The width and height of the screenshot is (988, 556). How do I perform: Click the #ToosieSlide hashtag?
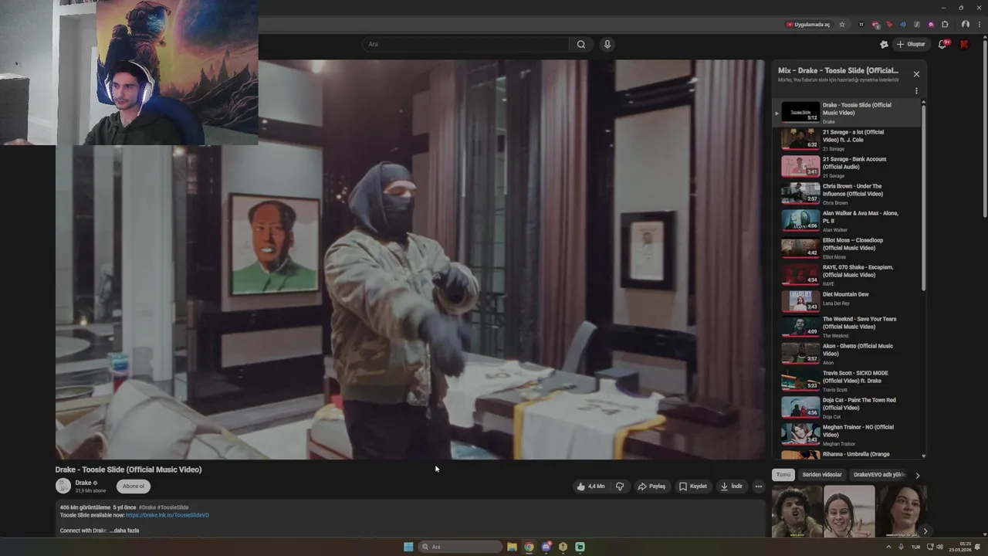[173, 507]
